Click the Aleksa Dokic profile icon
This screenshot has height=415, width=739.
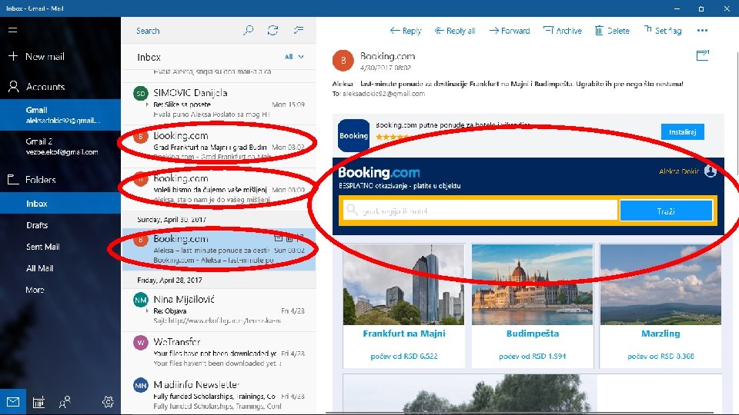click(711, 171)
